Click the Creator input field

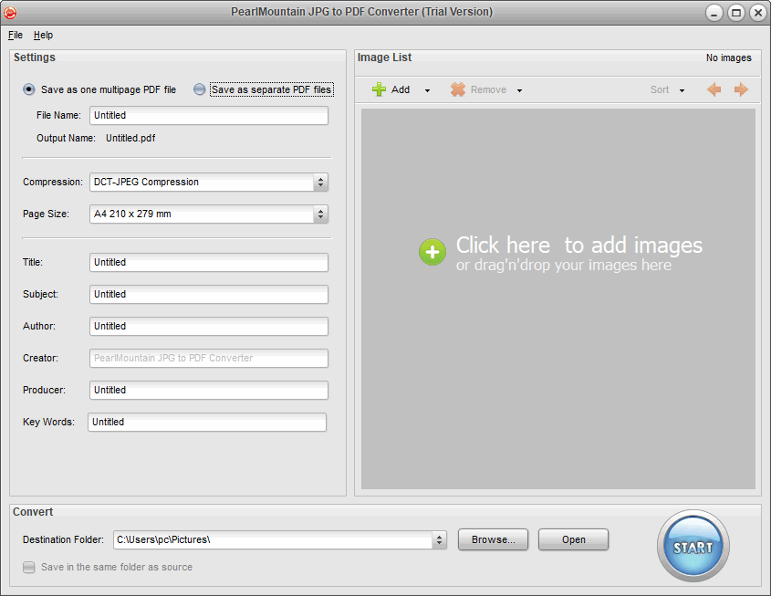point(208,359)
